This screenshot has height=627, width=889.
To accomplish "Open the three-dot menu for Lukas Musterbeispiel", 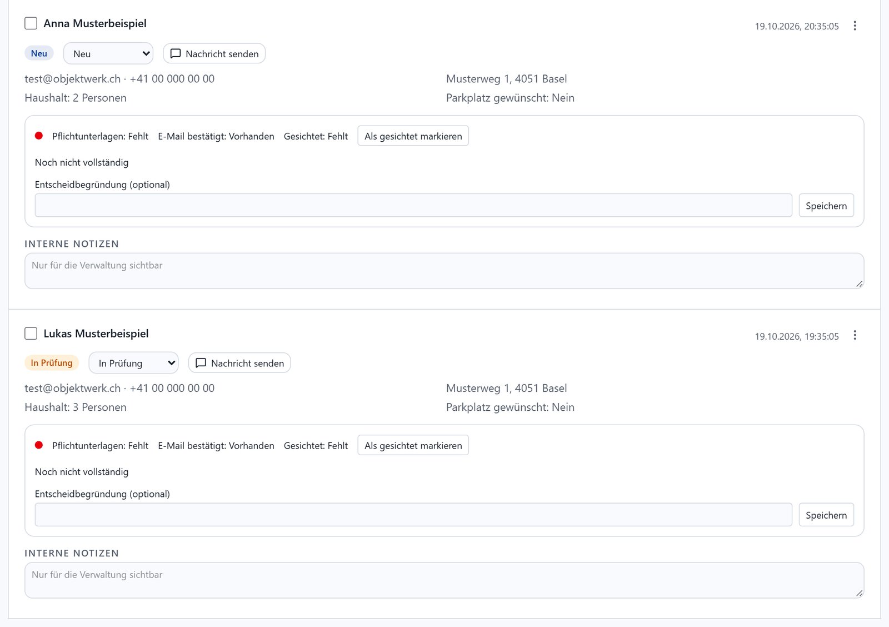I will coord(855,335).
